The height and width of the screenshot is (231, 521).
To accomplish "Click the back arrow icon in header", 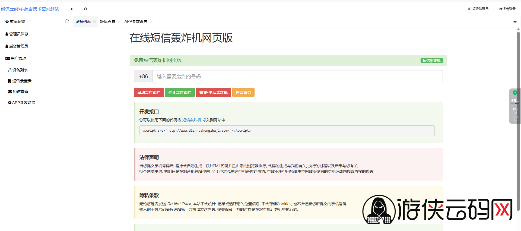I will pos(72,9).
